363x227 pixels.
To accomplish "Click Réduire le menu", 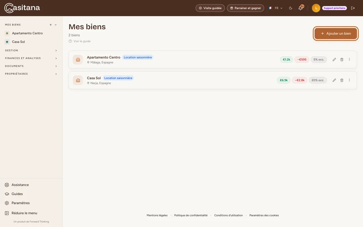I will click(21, 213).
